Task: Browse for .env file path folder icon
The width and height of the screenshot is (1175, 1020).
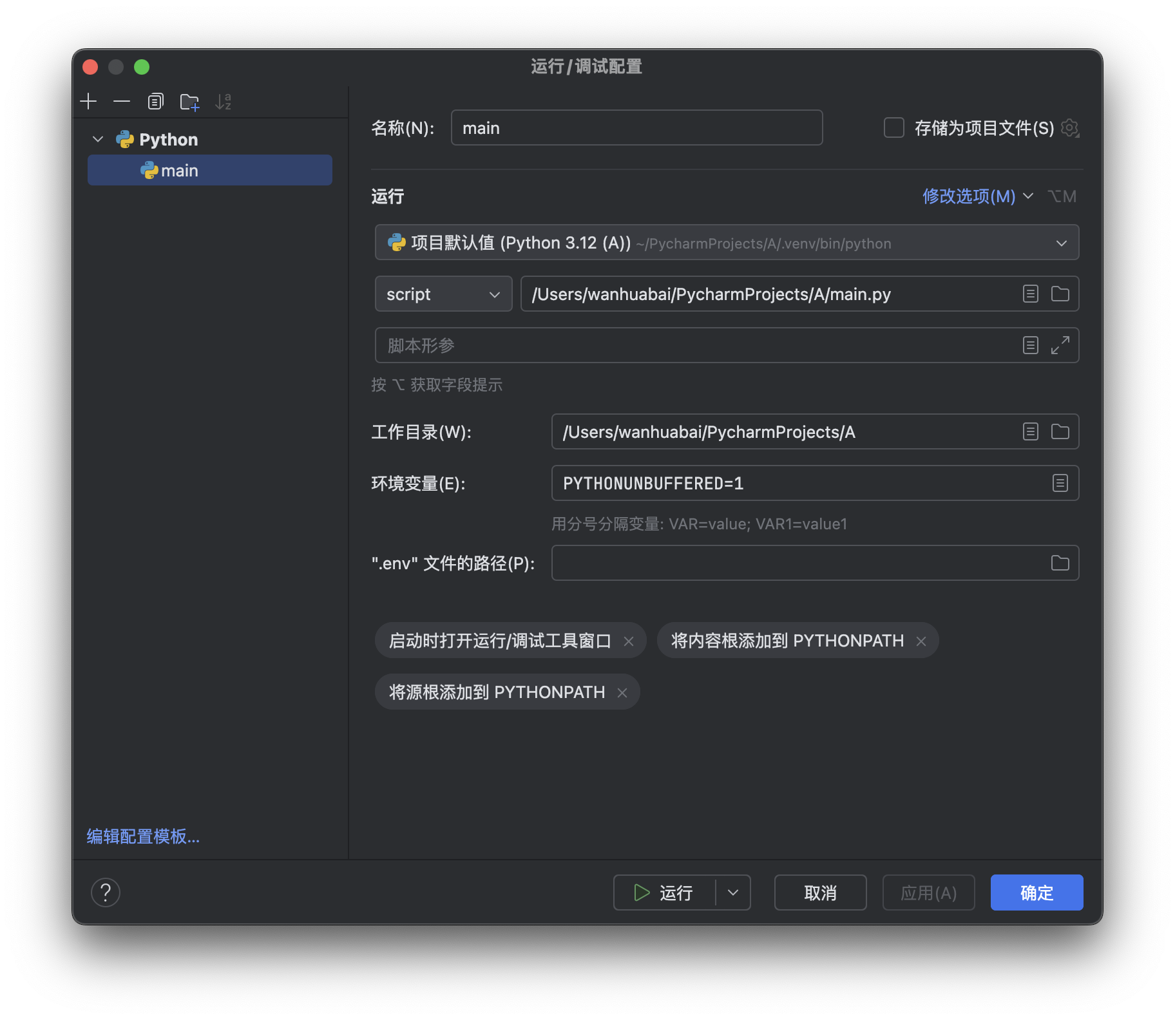Action: point(1060,563)
